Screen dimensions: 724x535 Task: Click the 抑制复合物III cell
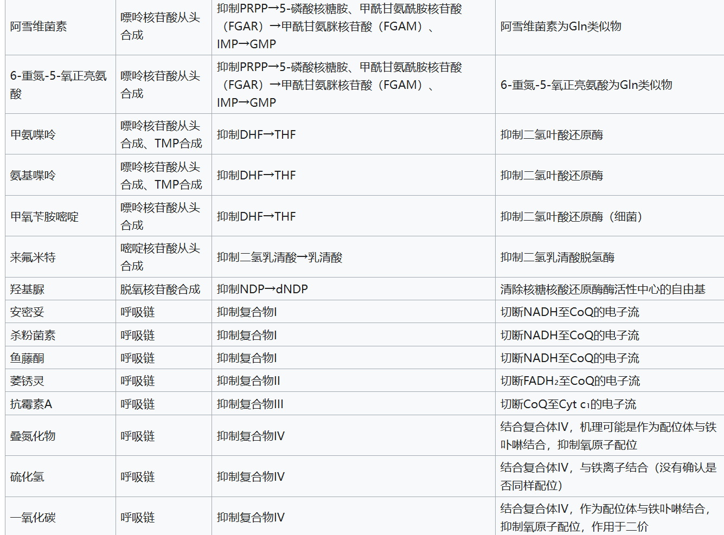[x=250, y=404]
